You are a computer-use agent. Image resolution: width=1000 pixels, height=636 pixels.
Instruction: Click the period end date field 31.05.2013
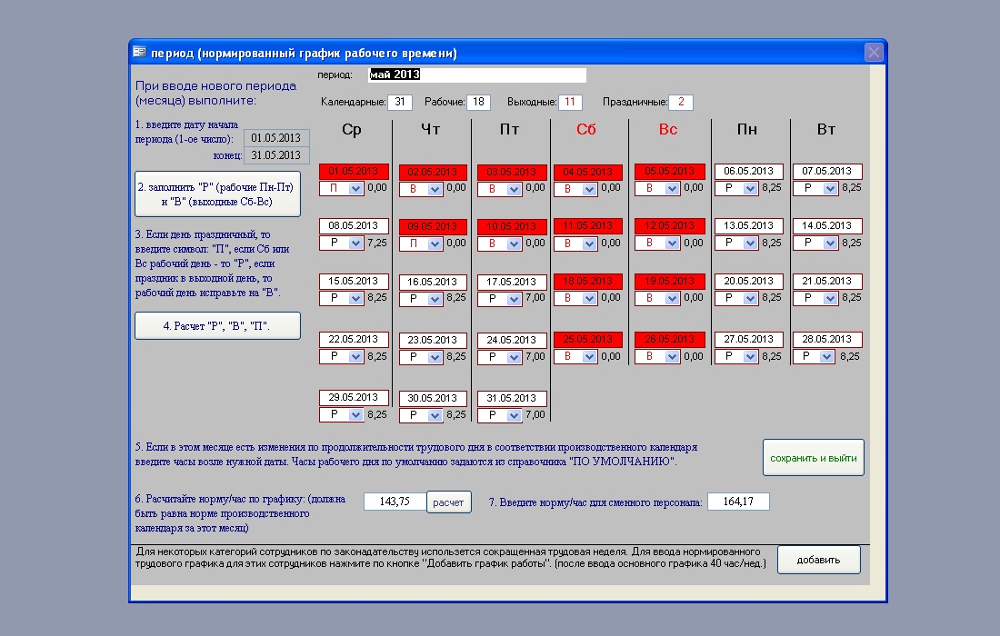[x=276, y=154]
